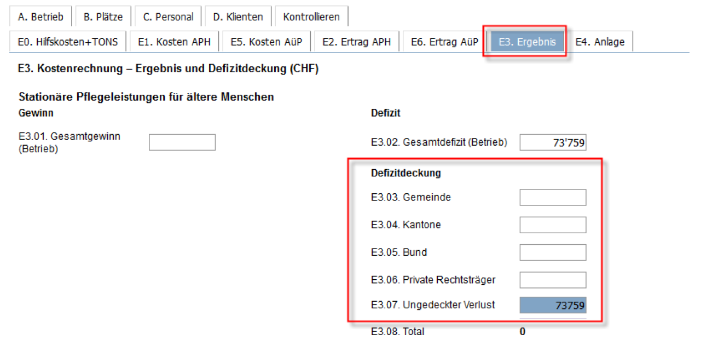Click the E3.03 Gemeinde input box
Viewport: 701px width, 357px height.
coord(553,197)
